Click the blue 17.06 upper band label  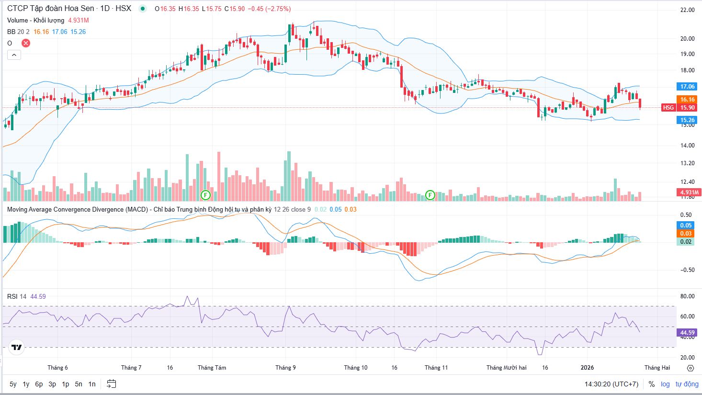[687, 87]
